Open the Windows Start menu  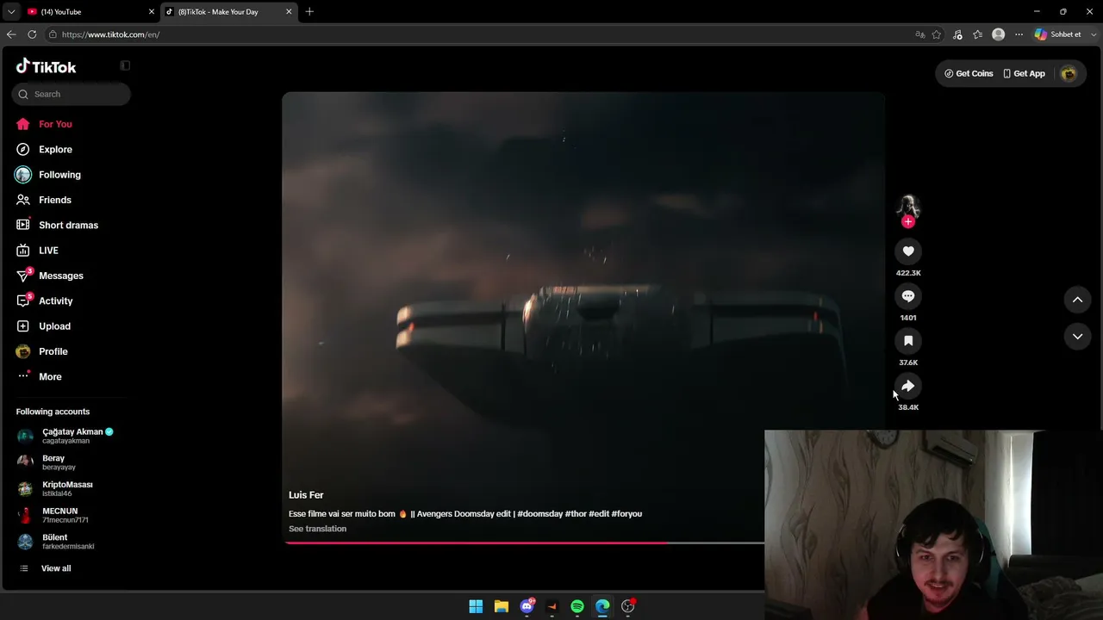tap(476, 606)
